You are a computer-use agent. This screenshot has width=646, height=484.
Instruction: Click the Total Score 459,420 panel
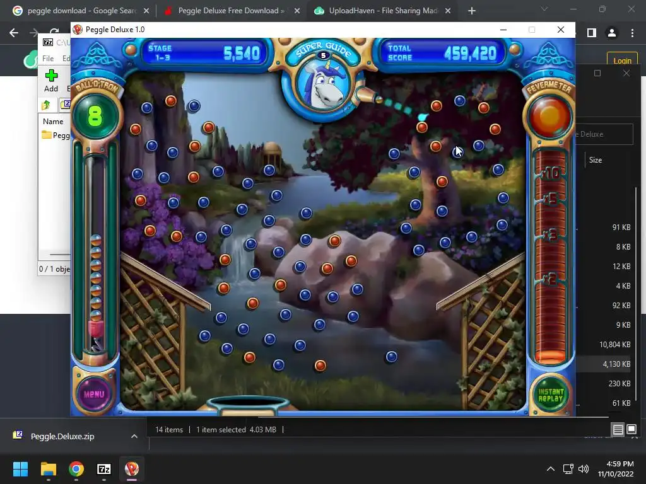442,53
